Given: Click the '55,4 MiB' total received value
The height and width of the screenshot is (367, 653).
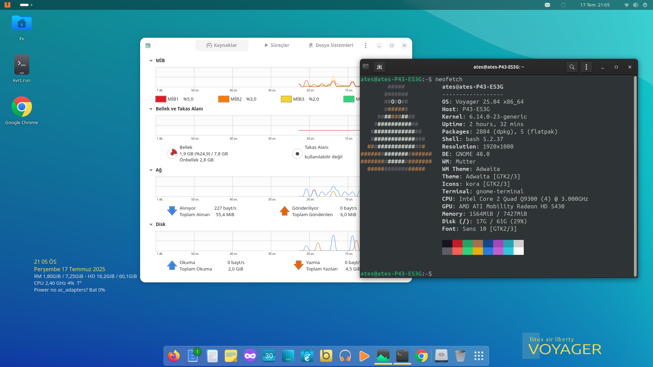Looking at the screenshot, I should coord(225,215).
